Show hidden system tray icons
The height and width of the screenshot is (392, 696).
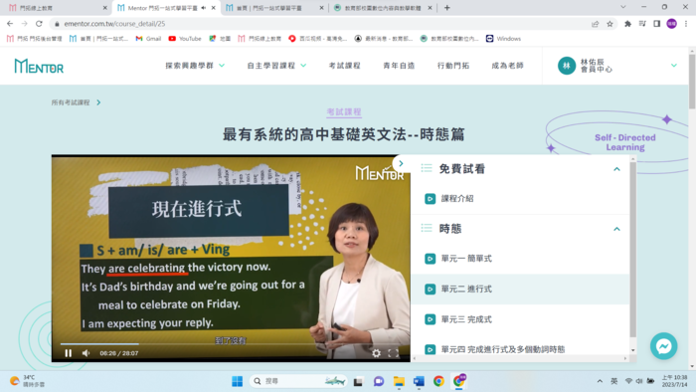(x=600, y=381)
